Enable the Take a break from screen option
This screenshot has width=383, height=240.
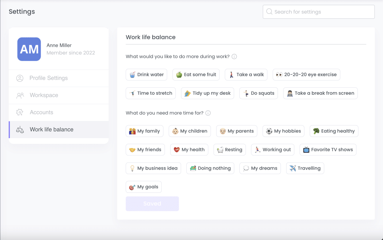pos(320,93)
